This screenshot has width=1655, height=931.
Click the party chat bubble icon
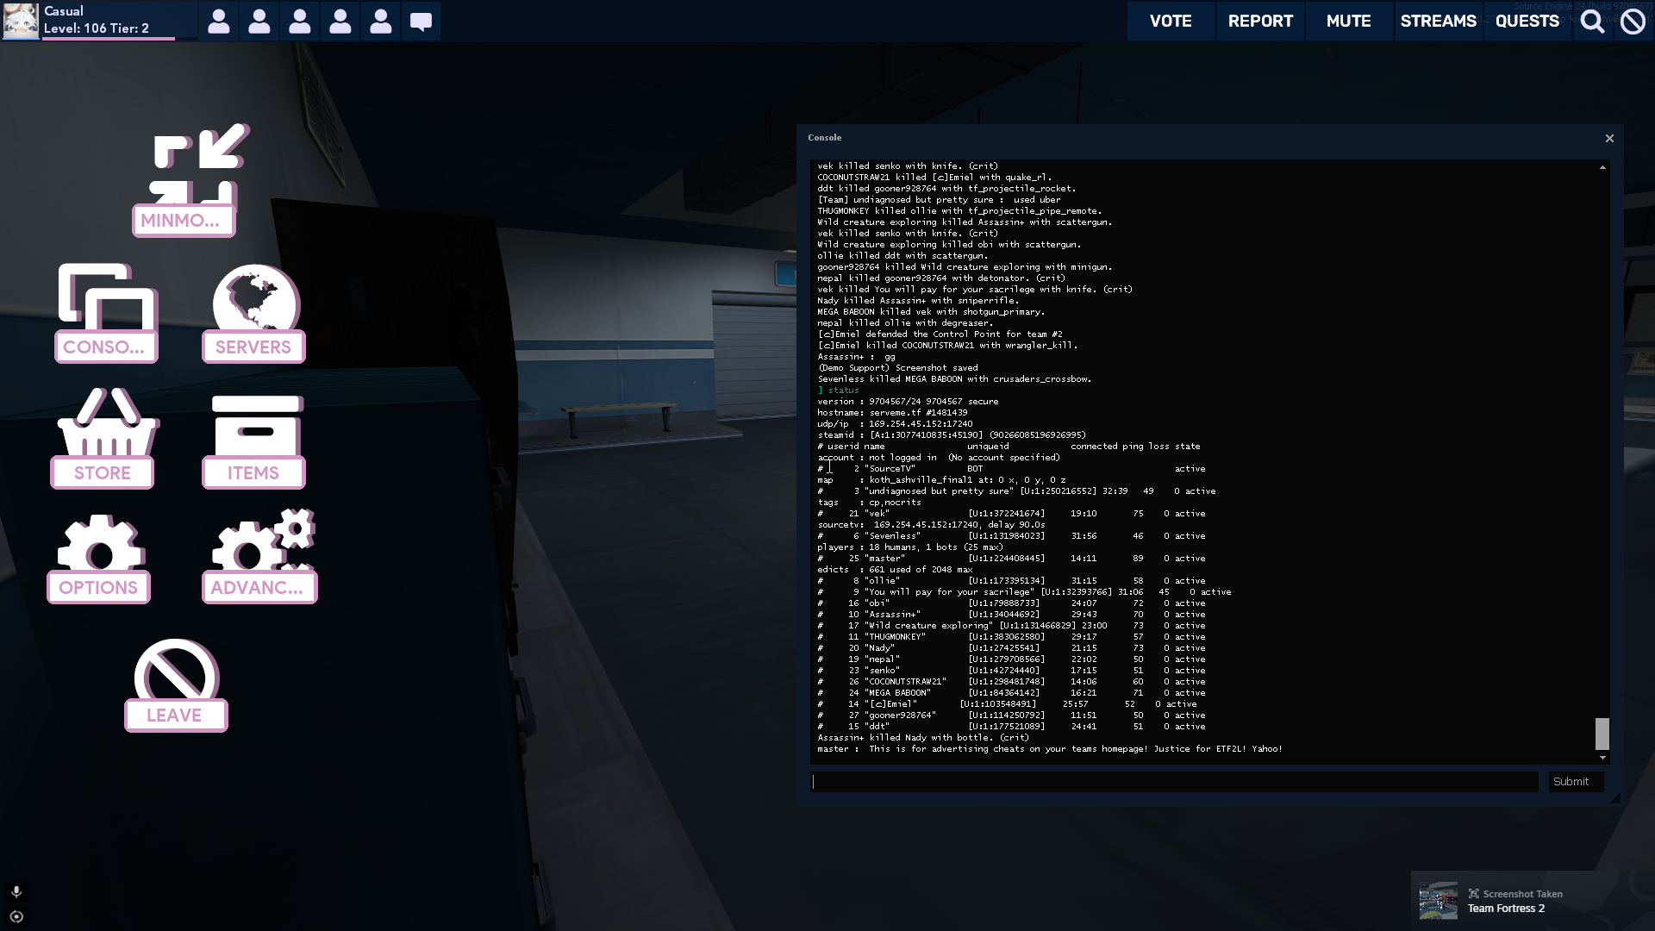[421, 21]
